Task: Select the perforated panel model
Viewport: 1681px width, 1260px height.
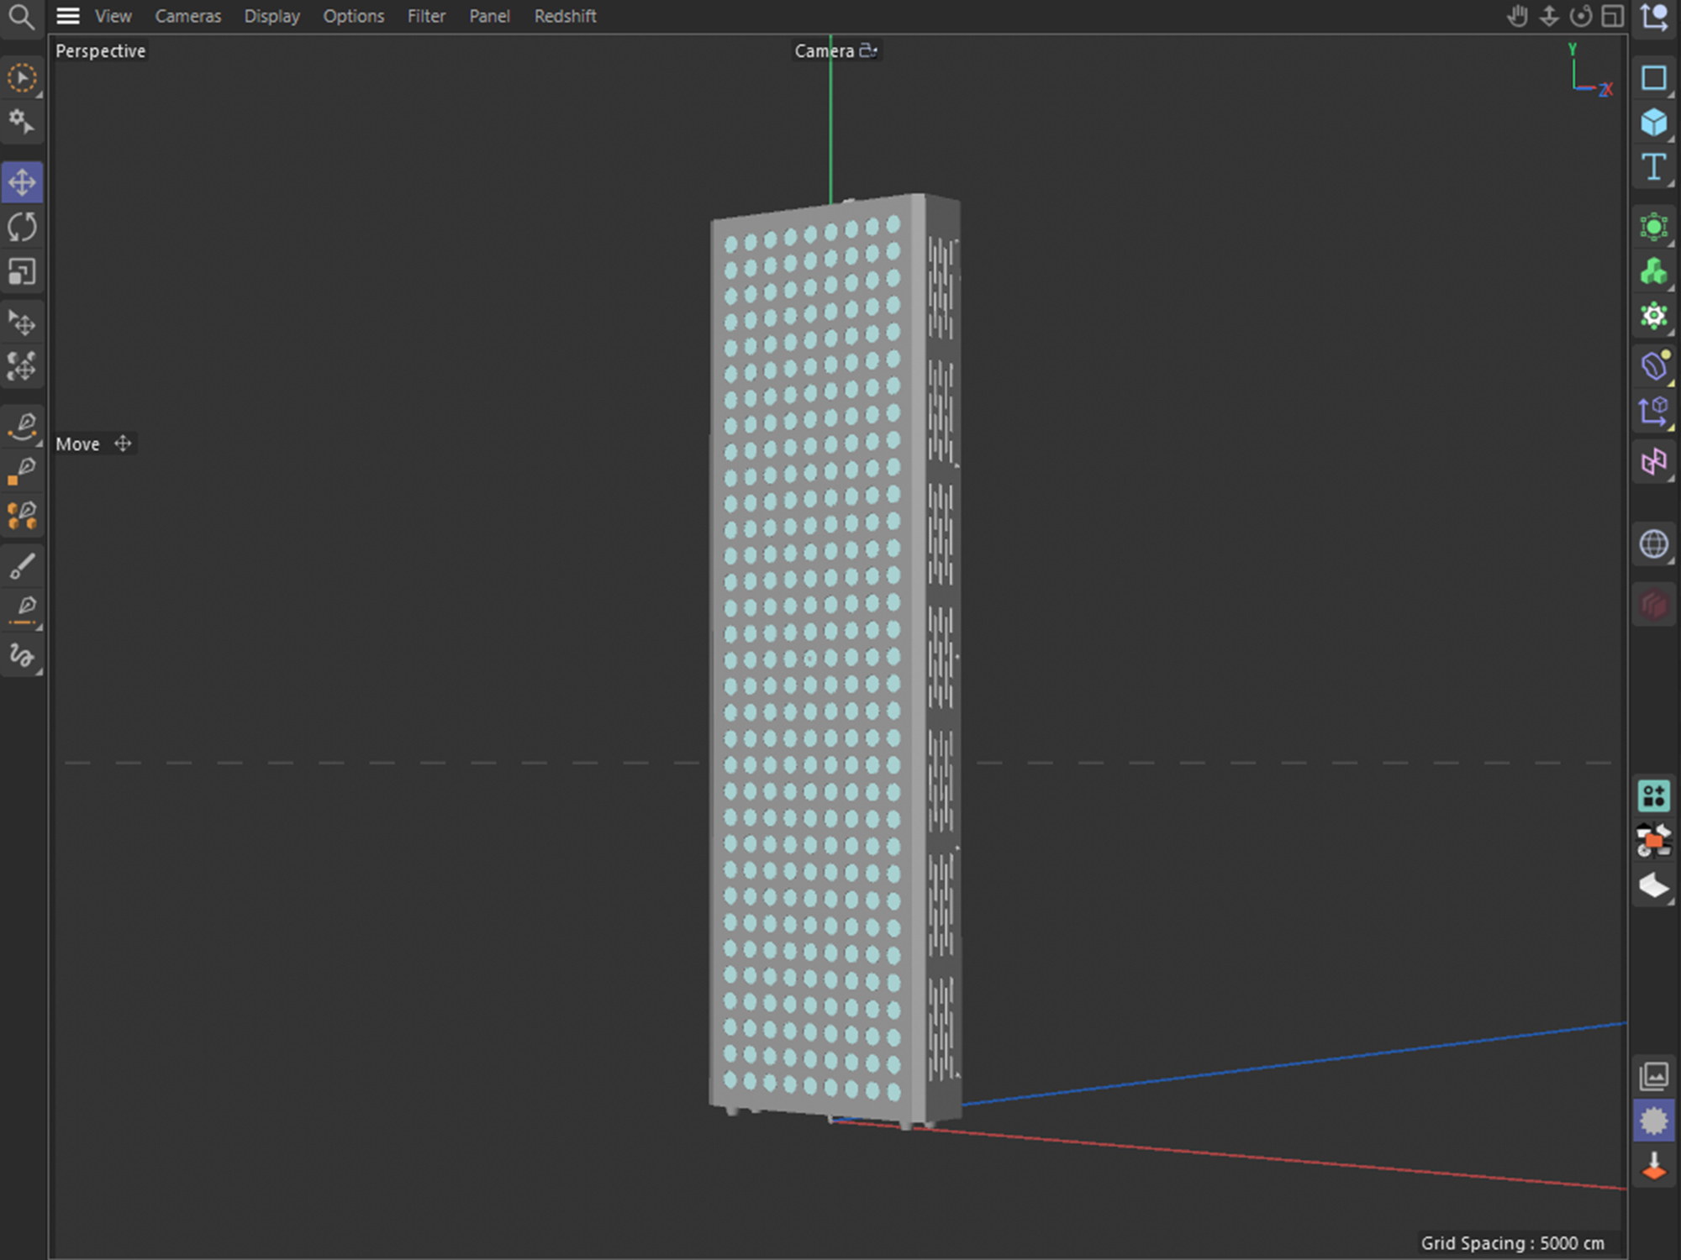Action: 835,660
